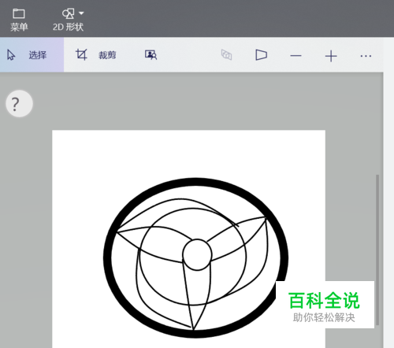Open the three-dot more options menu
The image size is (394, 348).
[366, 56]
